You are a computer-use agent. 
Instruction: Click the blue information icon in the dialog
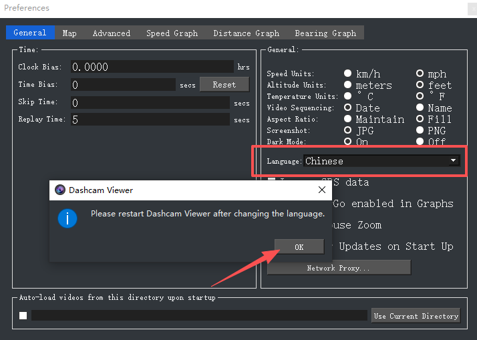pos(67,218)
